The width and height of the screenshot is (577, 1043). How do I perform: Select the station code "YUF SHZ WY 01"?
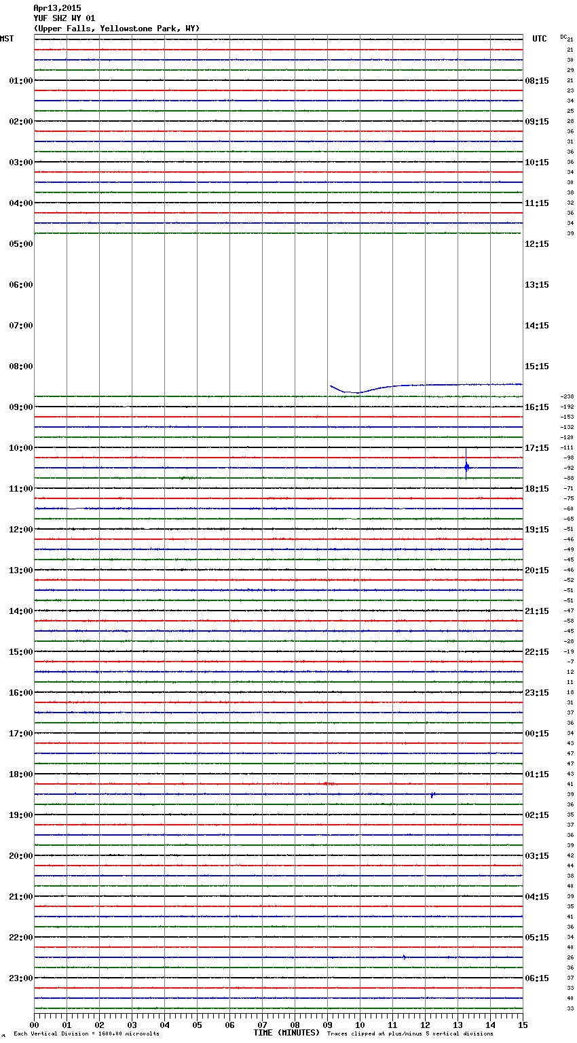64,18
